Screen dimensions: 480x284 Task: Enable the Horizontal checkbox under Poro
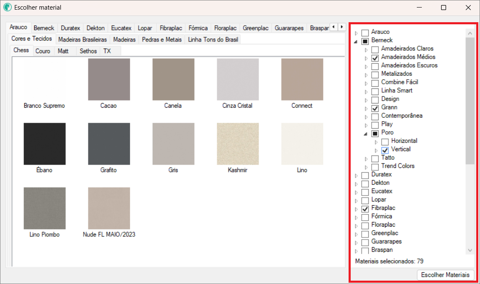pyautogui.click(x=385, y=142)
